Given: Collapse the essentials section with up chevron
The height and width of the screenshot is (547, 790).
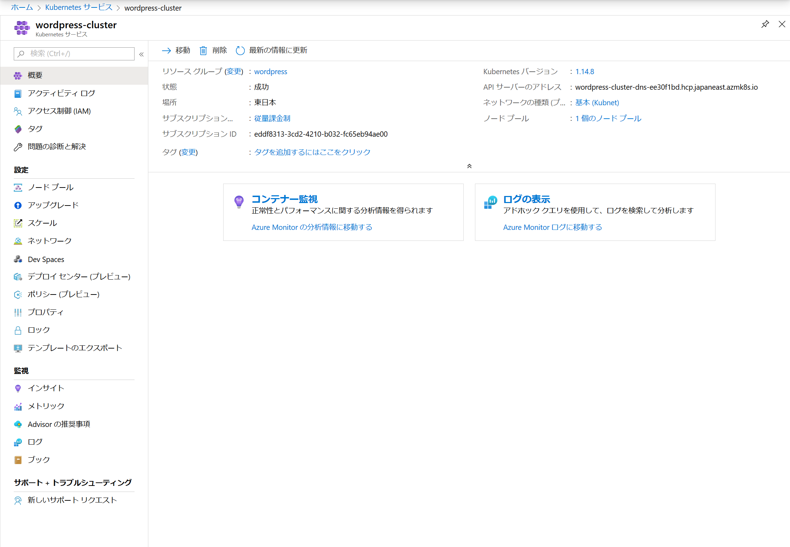Looking at the screenshot, I should [469, 166].
